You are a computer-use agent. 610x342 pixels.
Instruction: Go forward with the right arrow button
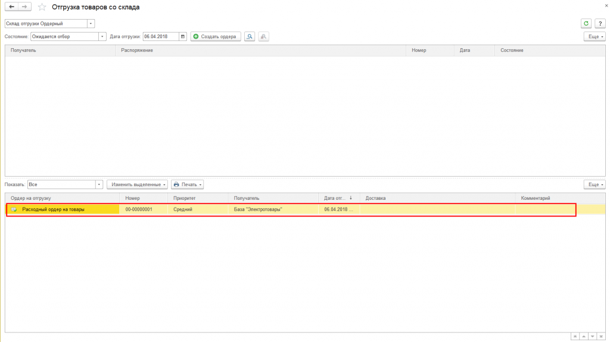(x=24, y=7)
